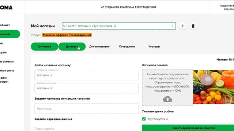Focus the Название магазина input field
Image resolution: width=234 pixels, height=131 pixels.
point(86,75)
